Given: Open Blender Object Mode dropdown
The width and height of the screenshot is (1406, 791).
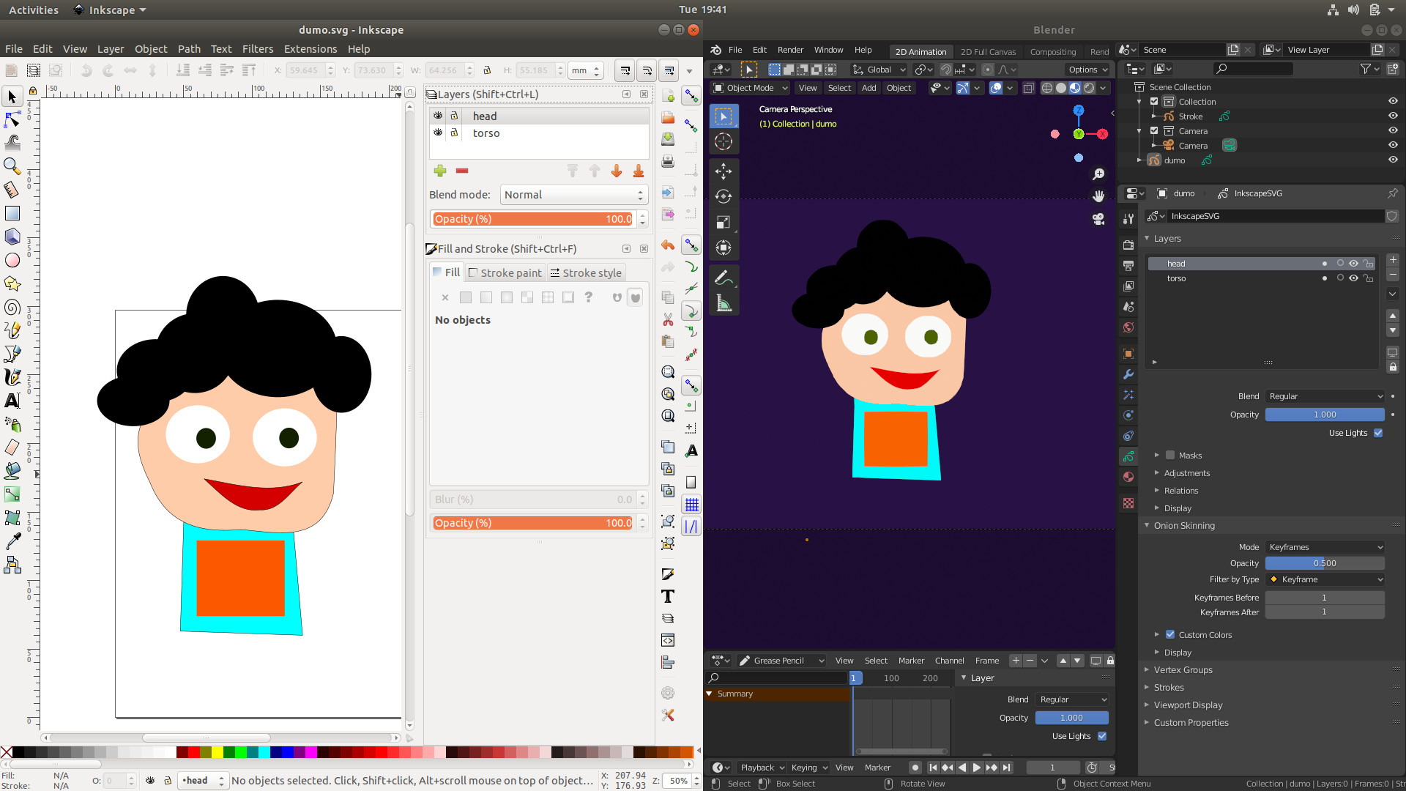Looking at the screenshot, I should click(750, 88).
